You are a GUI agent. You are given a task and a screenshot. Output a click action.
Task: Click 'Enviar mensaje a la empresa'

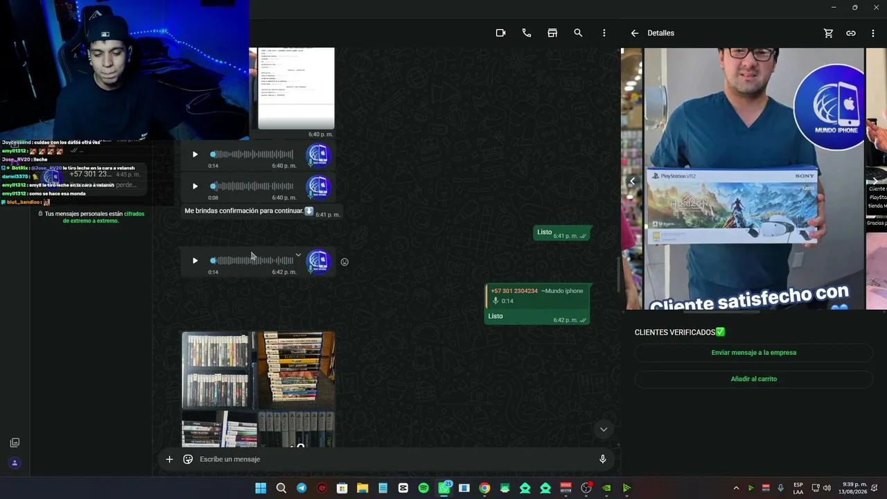click(x=753, y=353)
